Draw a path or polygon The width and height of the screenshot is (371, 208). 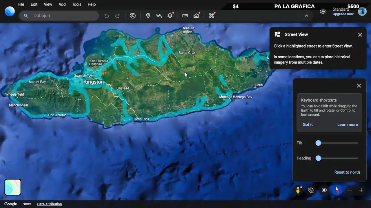[x=159, y=16]
